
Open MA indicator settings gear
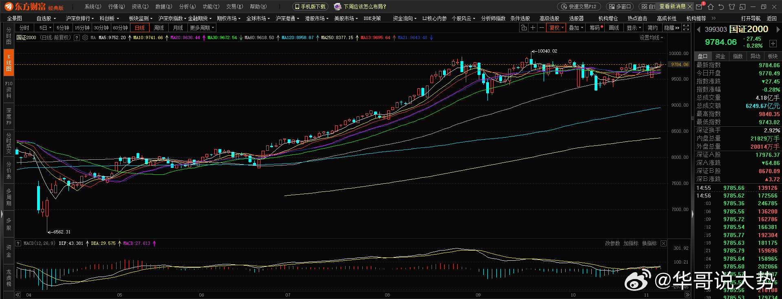tap(85, 37)
